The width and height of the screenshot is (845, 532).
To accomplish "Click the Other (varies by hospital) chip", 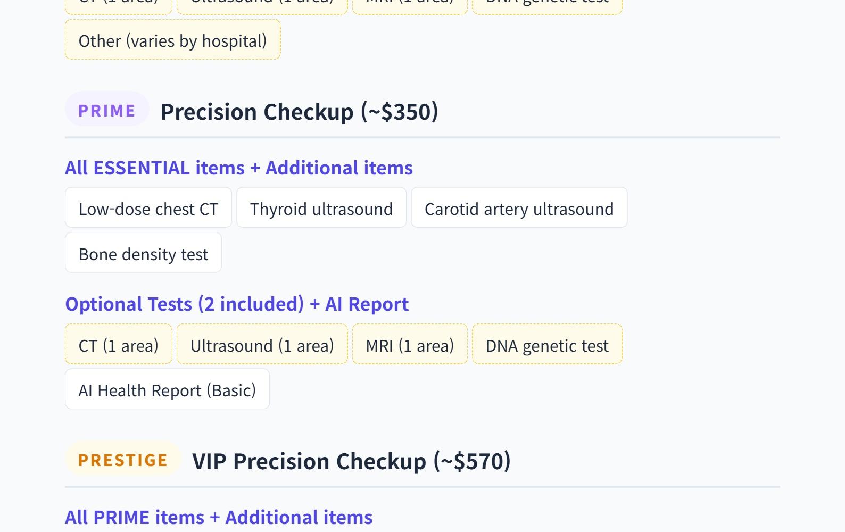I will [x=172, y=40].
